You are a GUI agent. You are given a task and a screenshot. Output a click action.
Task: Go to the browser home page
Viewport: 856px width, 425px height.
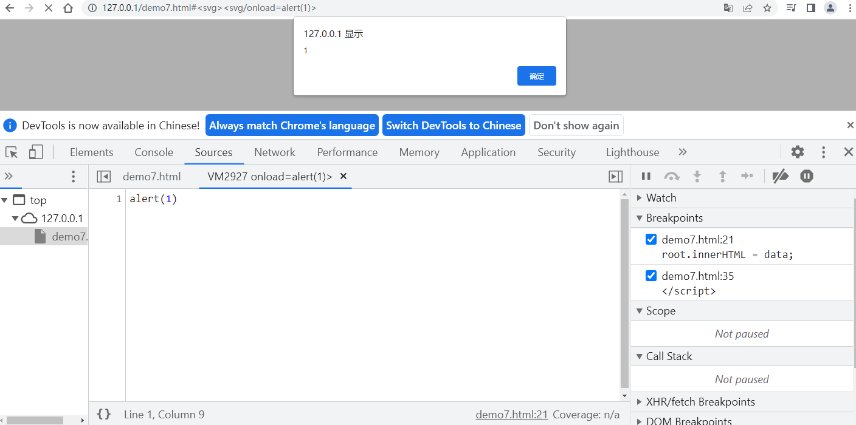68,8
